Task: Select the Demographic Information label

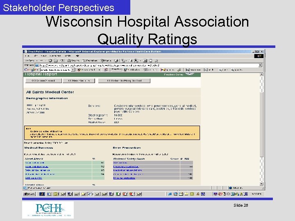Action: tap(47, 98)
